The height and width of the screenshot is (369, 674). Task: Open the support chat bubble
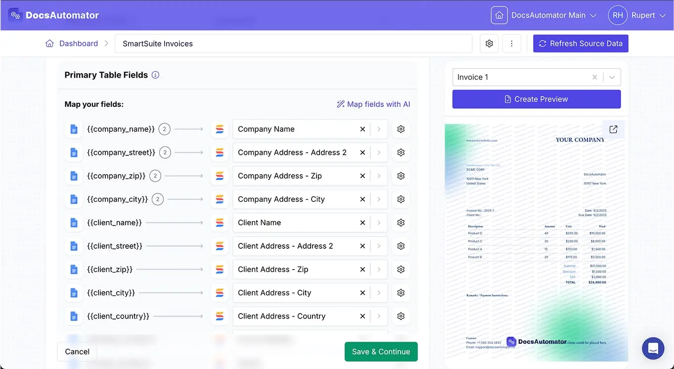[x=653, y=348]
